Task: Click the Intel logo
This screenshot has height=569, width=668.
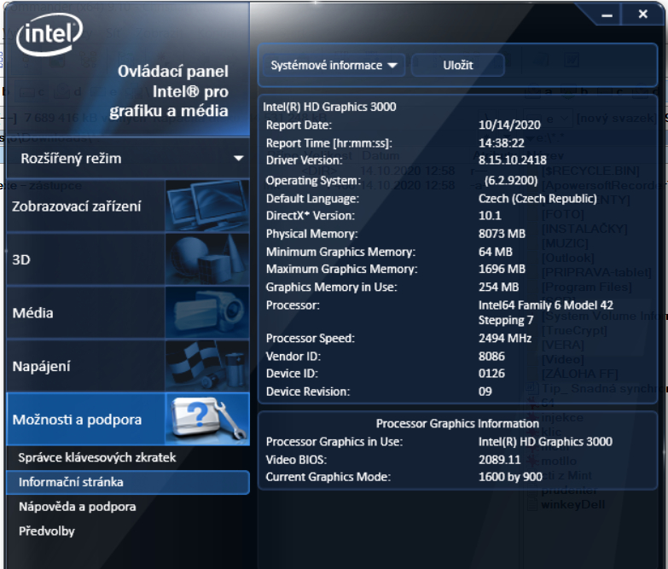Action: [49, 34]
